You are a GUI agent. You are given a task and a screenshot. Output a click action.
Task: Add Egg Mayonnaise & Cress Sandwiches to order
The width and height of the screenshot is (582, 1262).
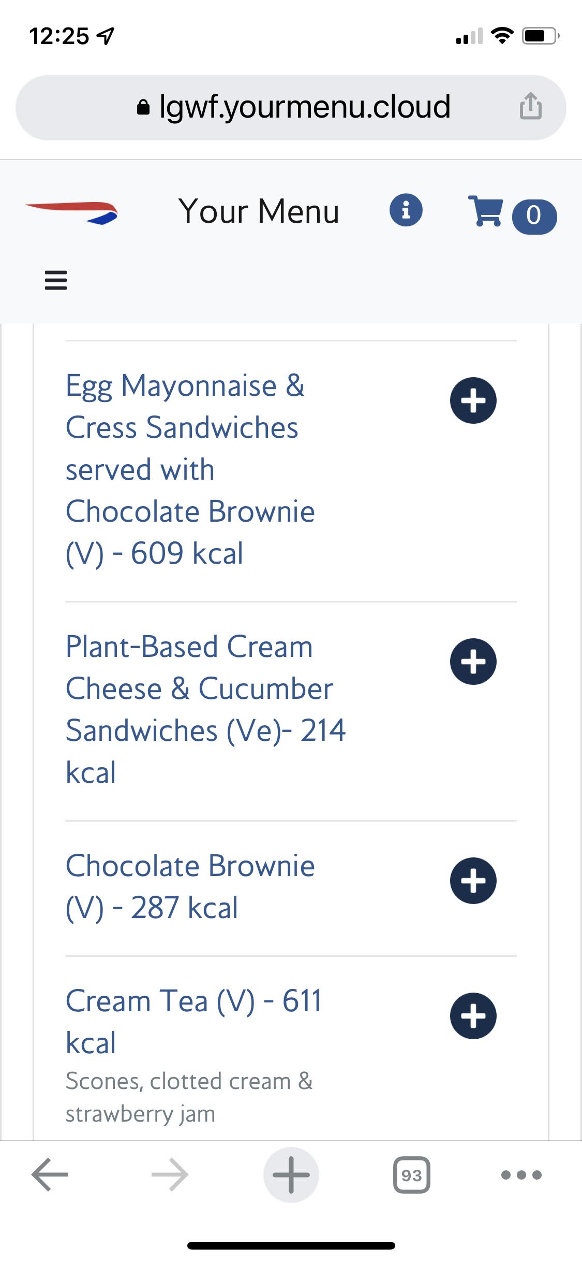[473, 400]
